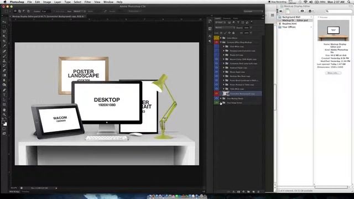
Task: Open Spotlight search in the menu bar
Action: coord(349,2)
